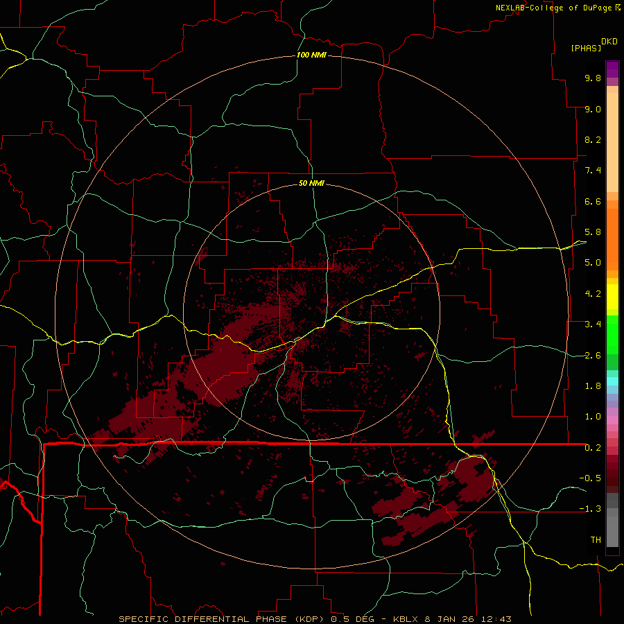Image resolution: width=624 pixels, height=624 pixels.
Task: Click the 9.0 value on the color scale
Action: point(593,109)
